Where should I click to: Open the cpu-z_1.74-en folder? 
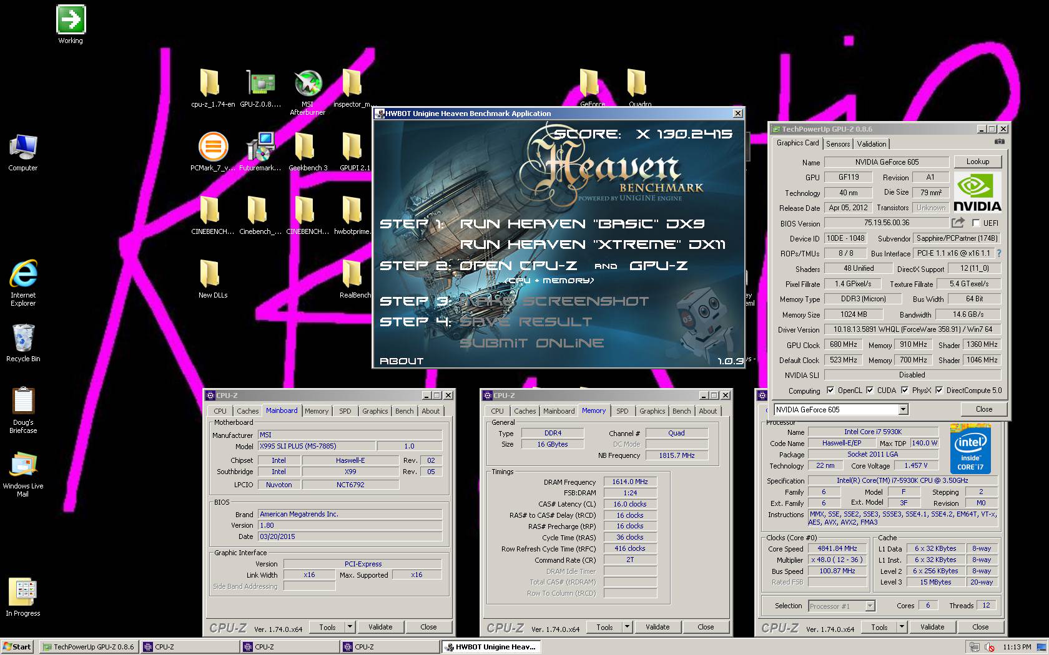(210, 82)
